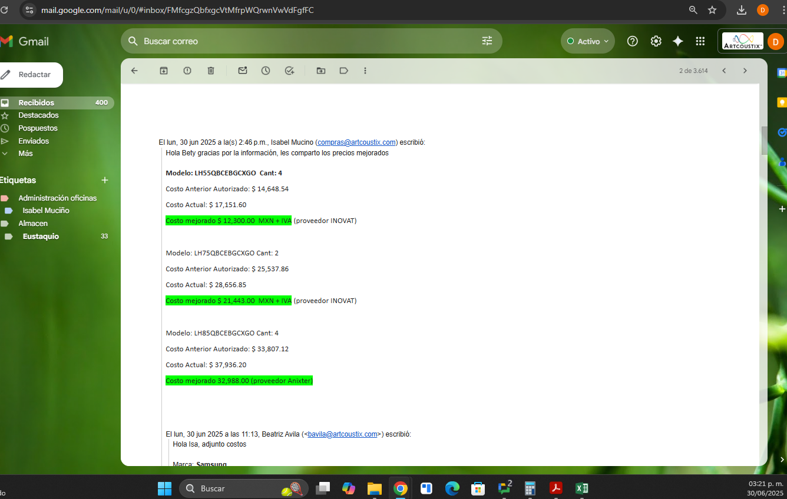The image size is (787, 499).
Task: Click the page vertical scrollbar thumb
Action: click(765, 141)
